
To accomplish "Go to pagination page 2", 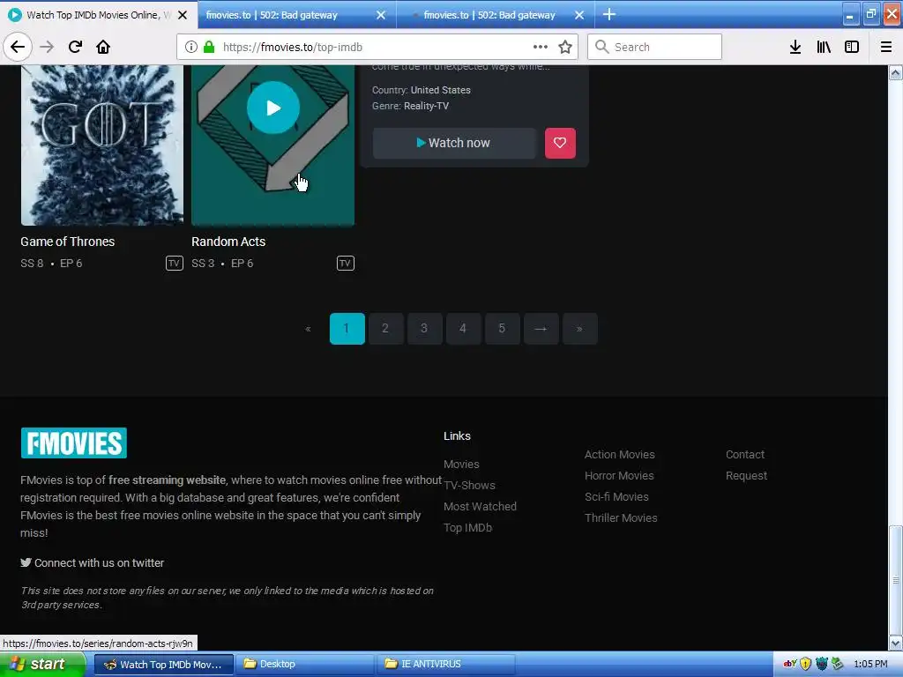I will [x=385, y=329].
